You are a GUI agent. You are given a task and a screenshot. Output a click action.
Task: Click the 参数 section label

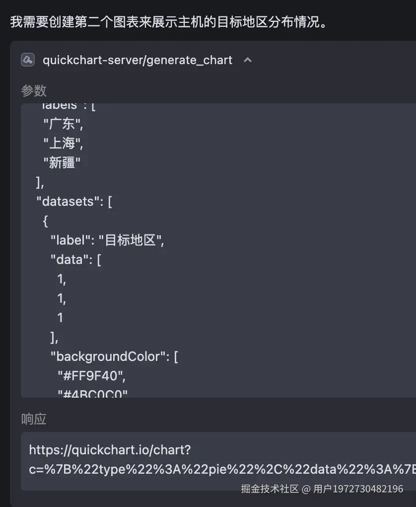(x=34, y=90)
